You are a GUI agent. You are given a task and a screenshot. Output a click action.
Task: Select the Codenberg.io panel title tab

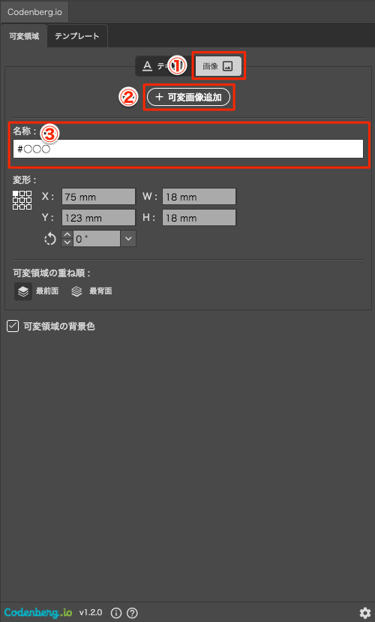pyautogui.click(x=34, y=12)
